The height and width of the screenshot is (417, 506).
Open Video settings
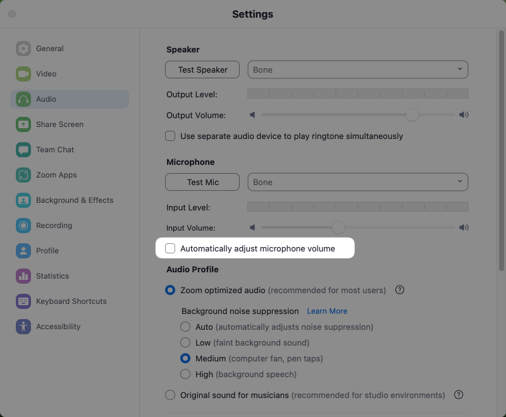click(70, 74)
